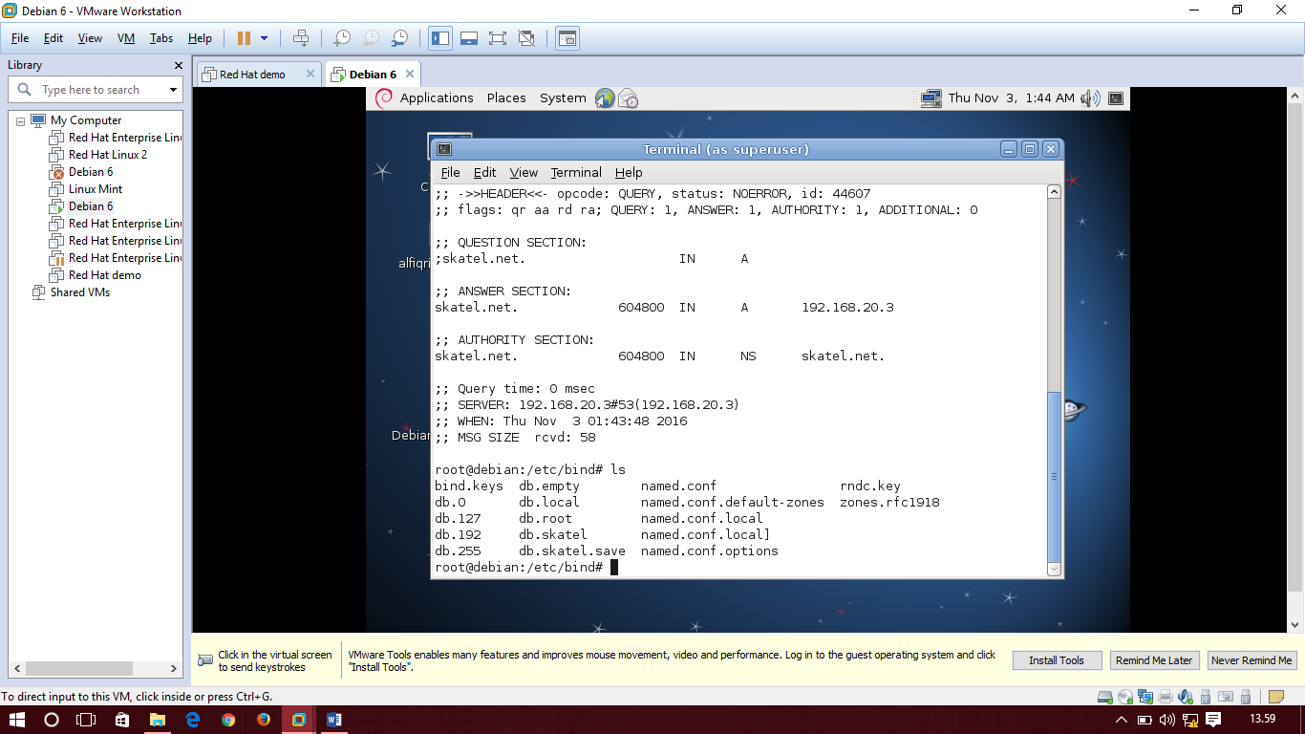Send Ctrl+Alt+Del to the guest

pos(301,38)
